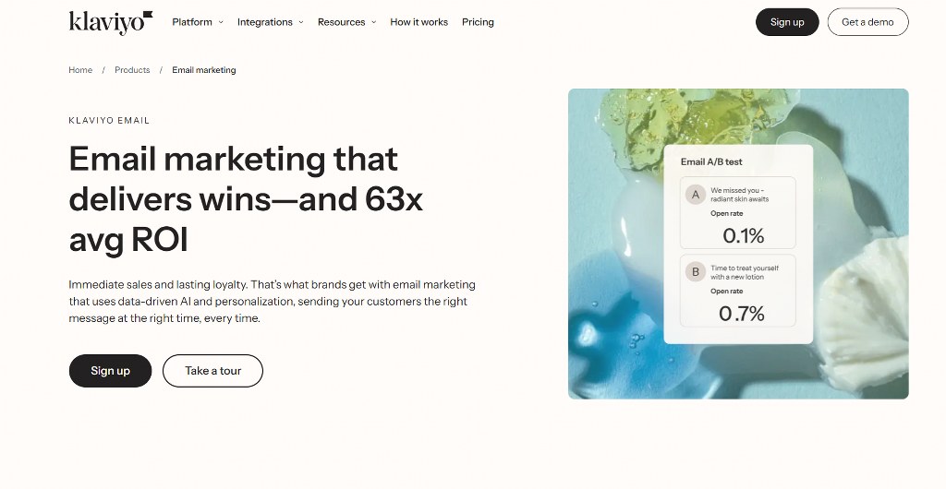Expand the Integrations chevron arrow

301,22
